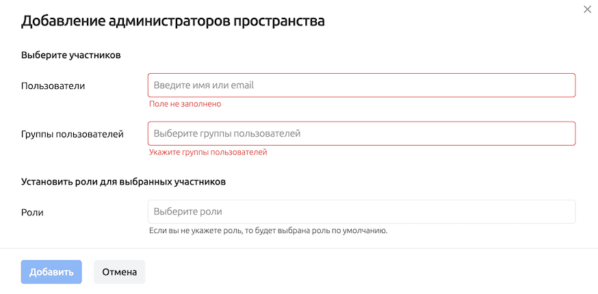This screenshot has height=294, width=598.
Task: Click the 'Выберите участников' section heading
Action: coord(71,55)
